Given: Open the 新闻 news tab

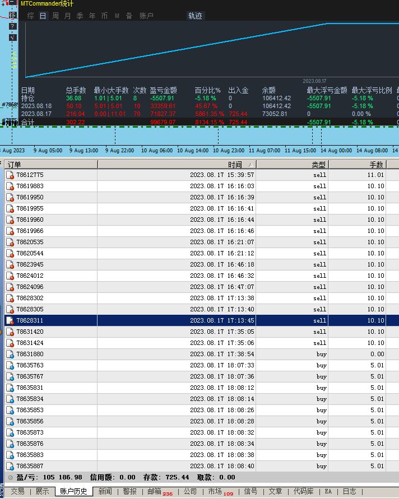Looking at the screenshot, I should 105,491.
